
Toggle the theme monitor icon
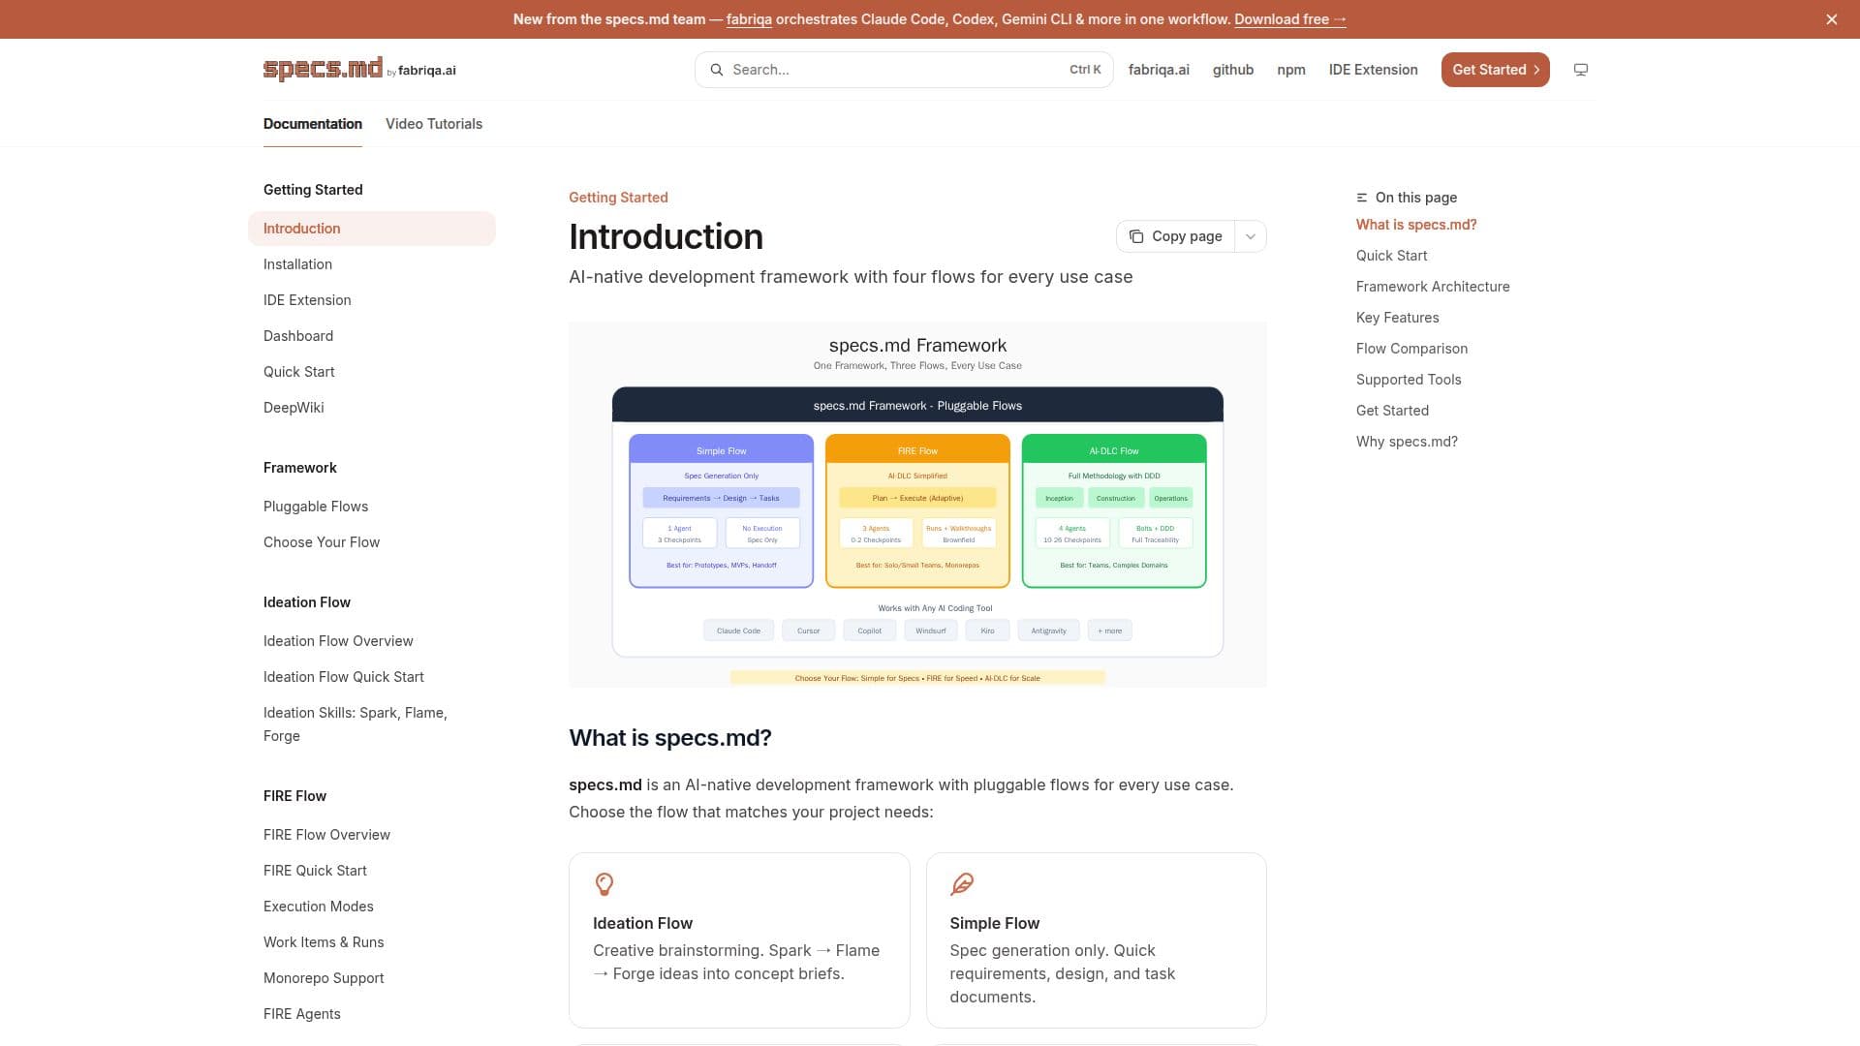1581,70
